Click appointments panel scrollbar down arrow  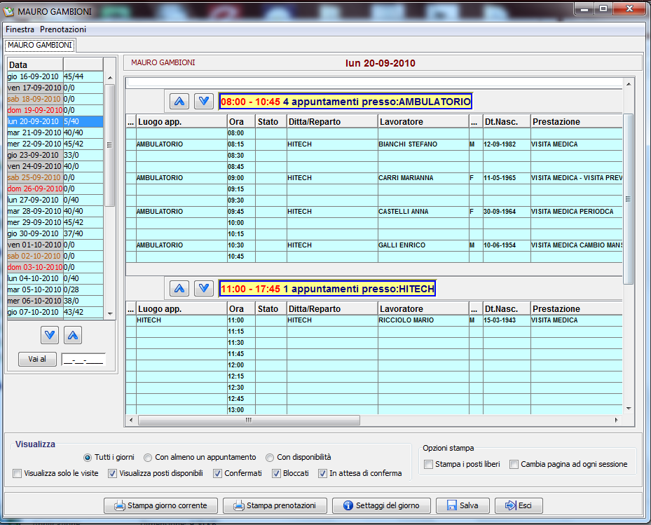[629, 409]
